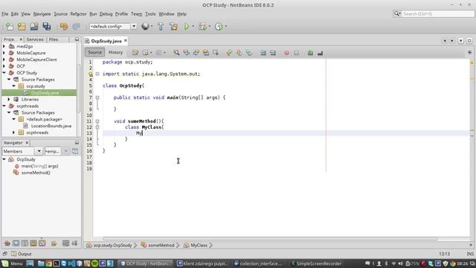Run the project with the green play icon
Screen dimensions: 476x268
pos(187,27)
